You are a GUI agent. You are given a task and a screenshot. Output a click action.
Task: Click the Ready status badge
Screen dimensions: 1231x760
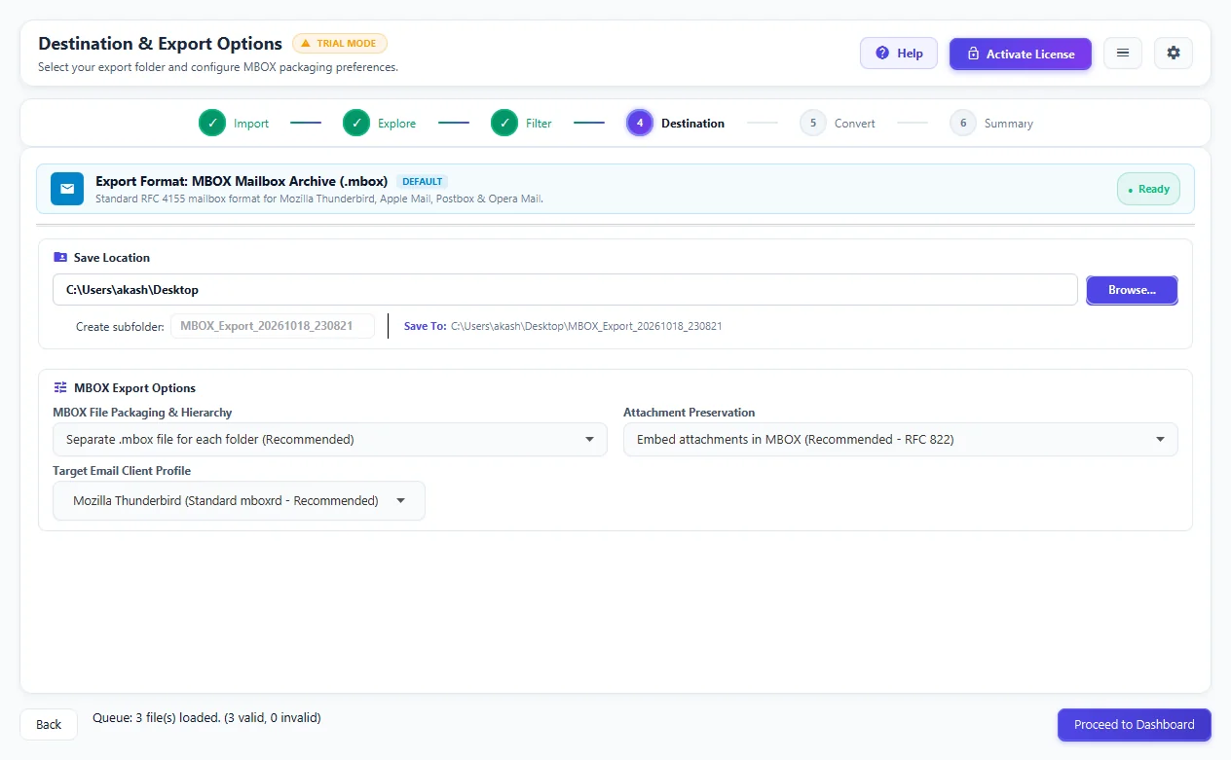tap(1148, 189)
